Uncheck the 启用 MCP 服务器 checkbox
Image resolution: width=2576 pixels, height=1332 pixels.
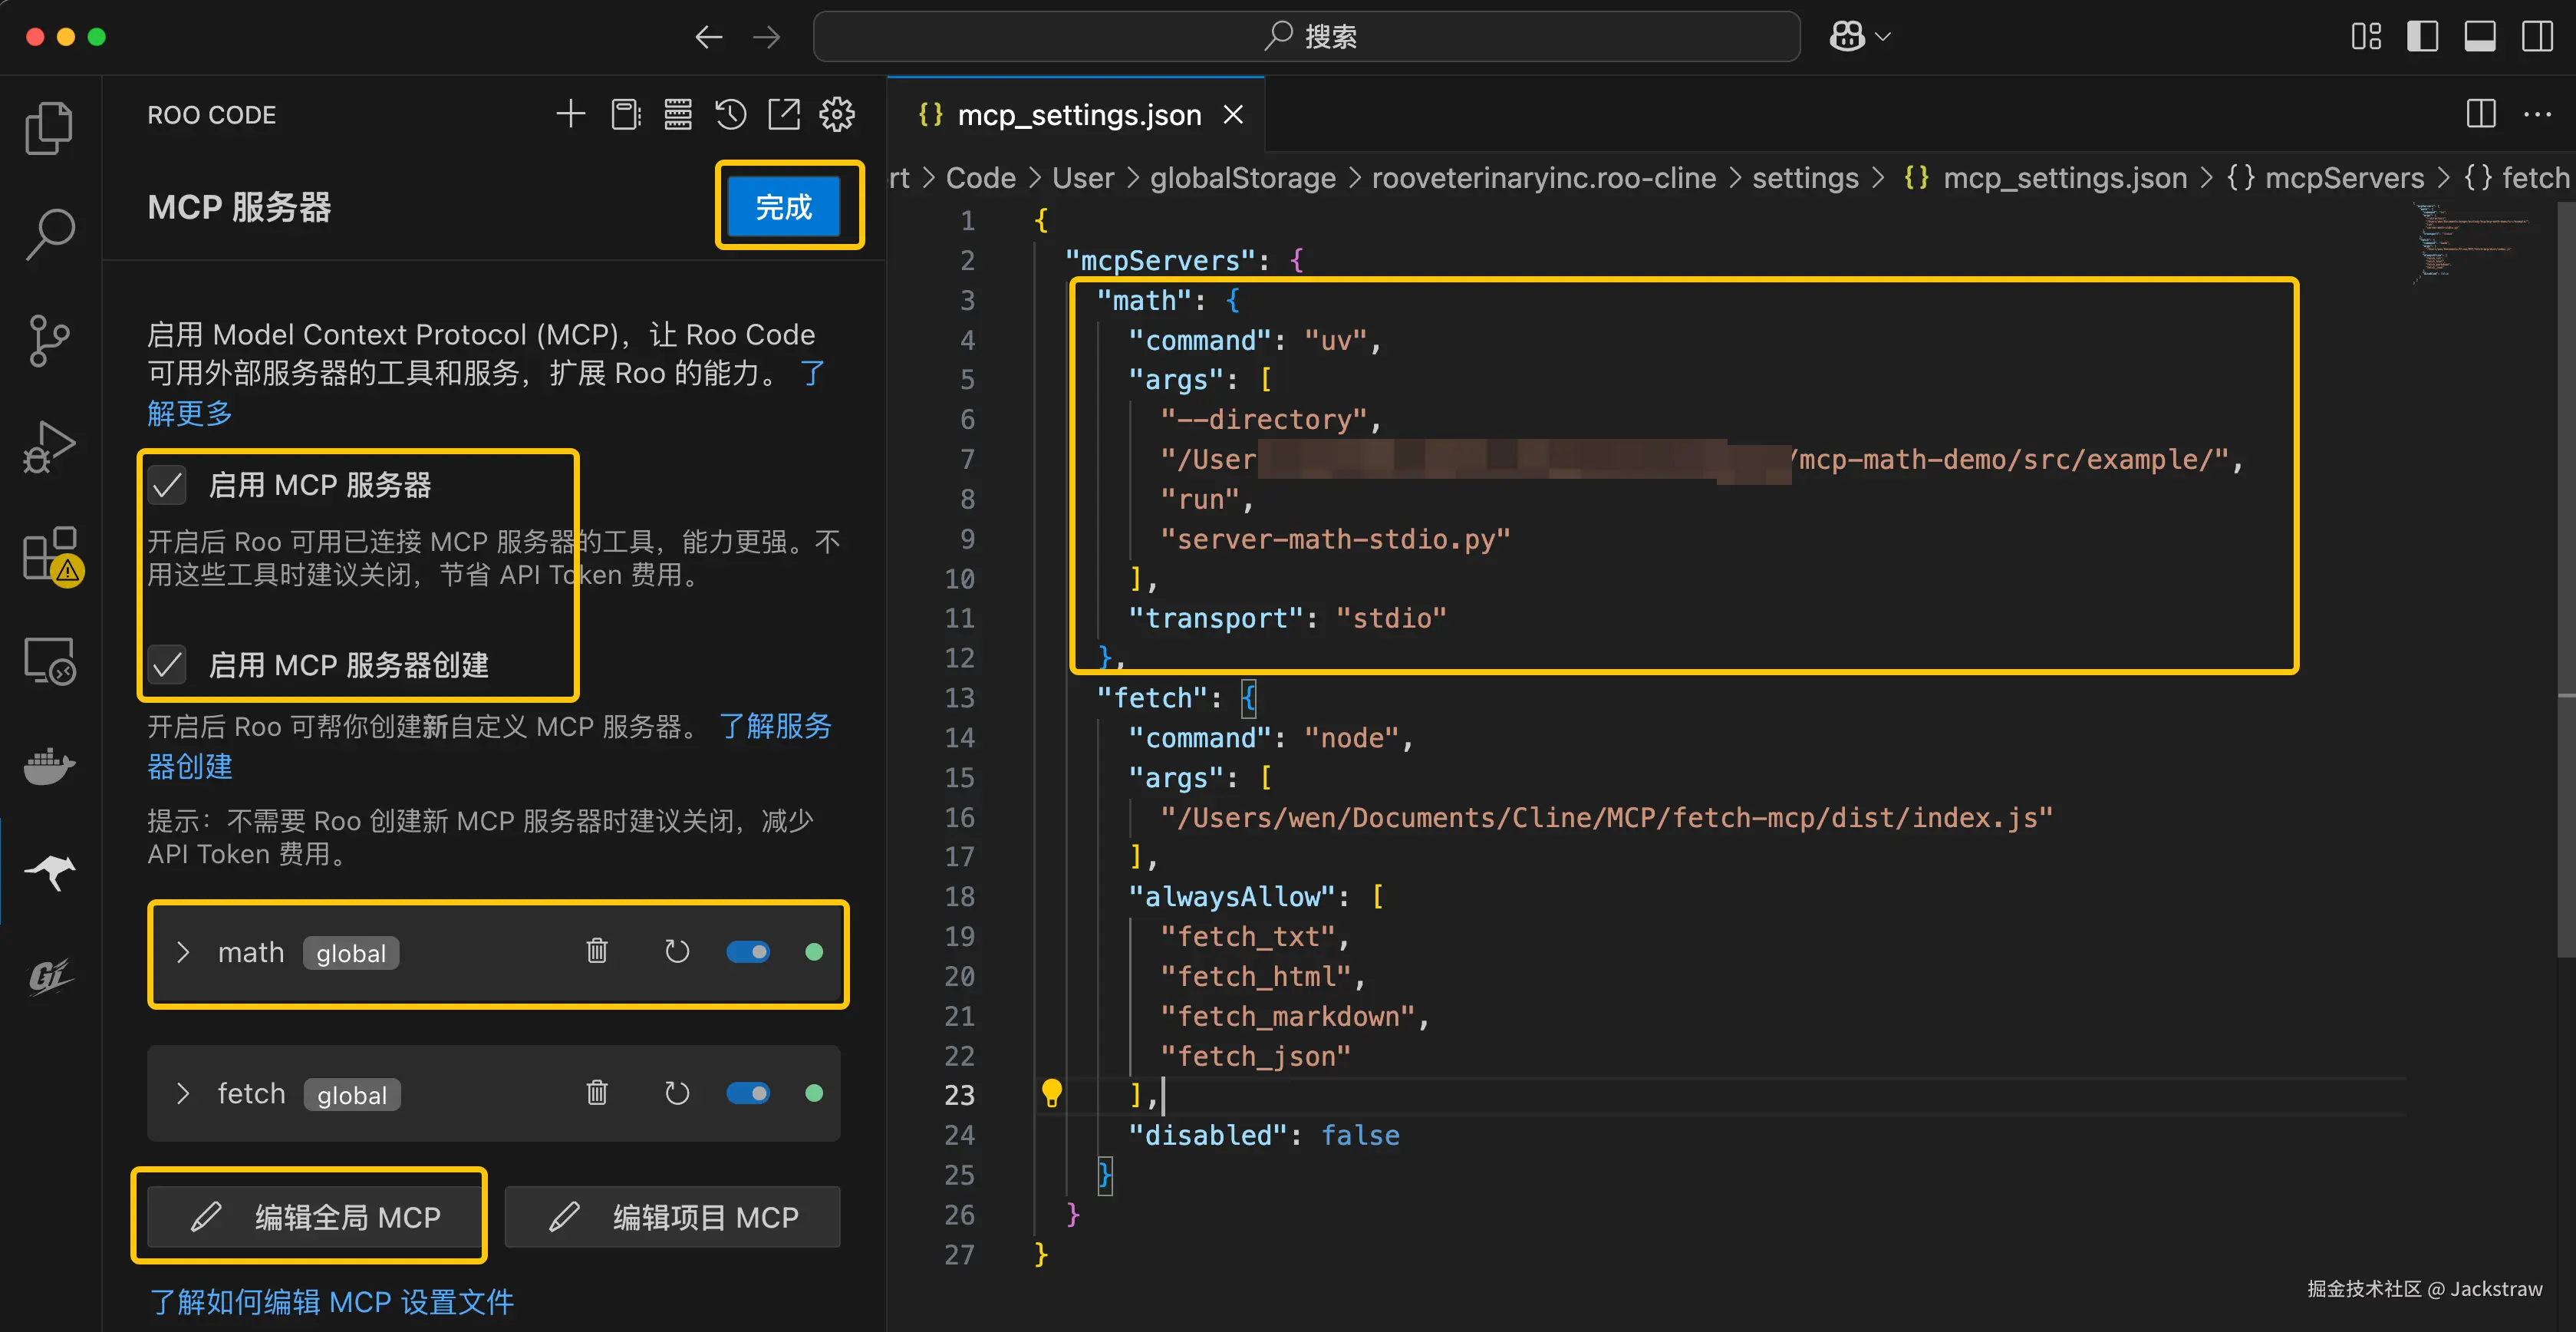pyautogui.click(x=168, y=486)
